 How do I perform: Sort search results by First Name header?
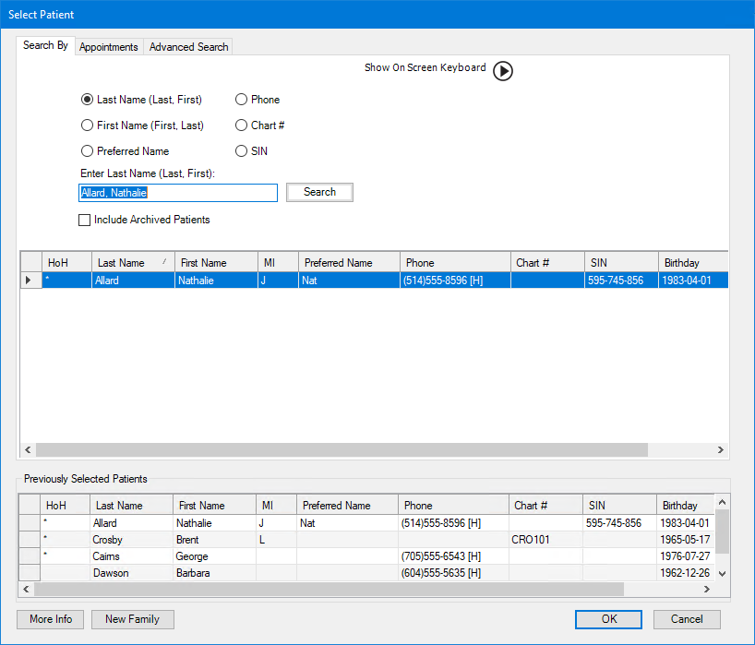(x=216, y=263)
